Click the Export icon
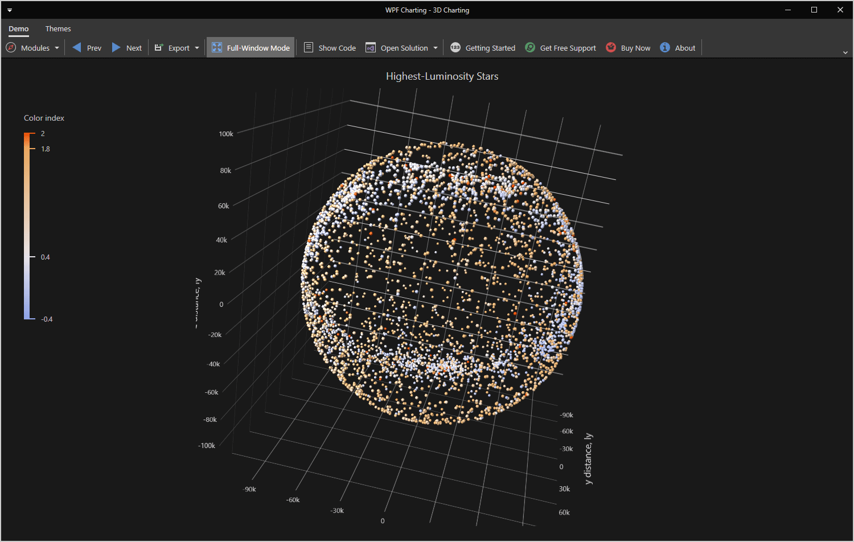Screen dimensions: 854x542 click(x=159, y=48)
